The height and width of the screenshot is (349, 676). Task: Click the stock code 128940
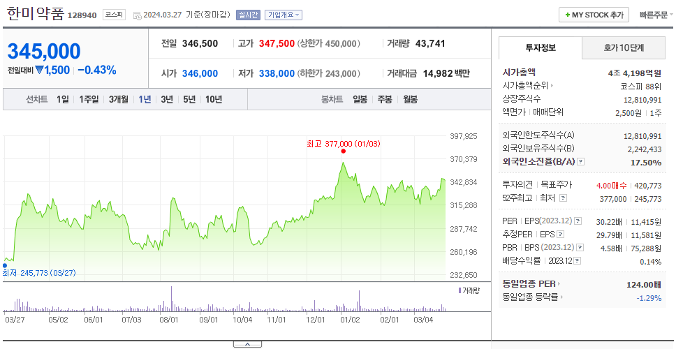pos(82,16)
